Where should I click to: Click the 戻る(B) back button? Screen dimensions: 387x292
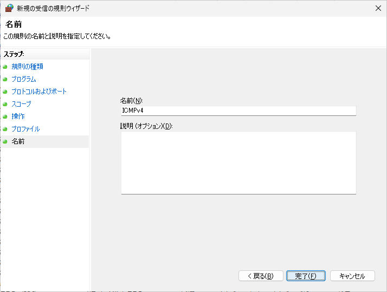click(261, 276)
